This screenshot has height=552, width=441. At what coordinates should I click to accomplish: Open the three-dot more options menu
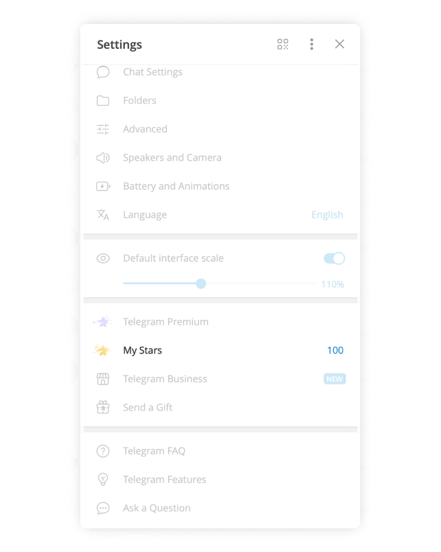click(311, 45)
